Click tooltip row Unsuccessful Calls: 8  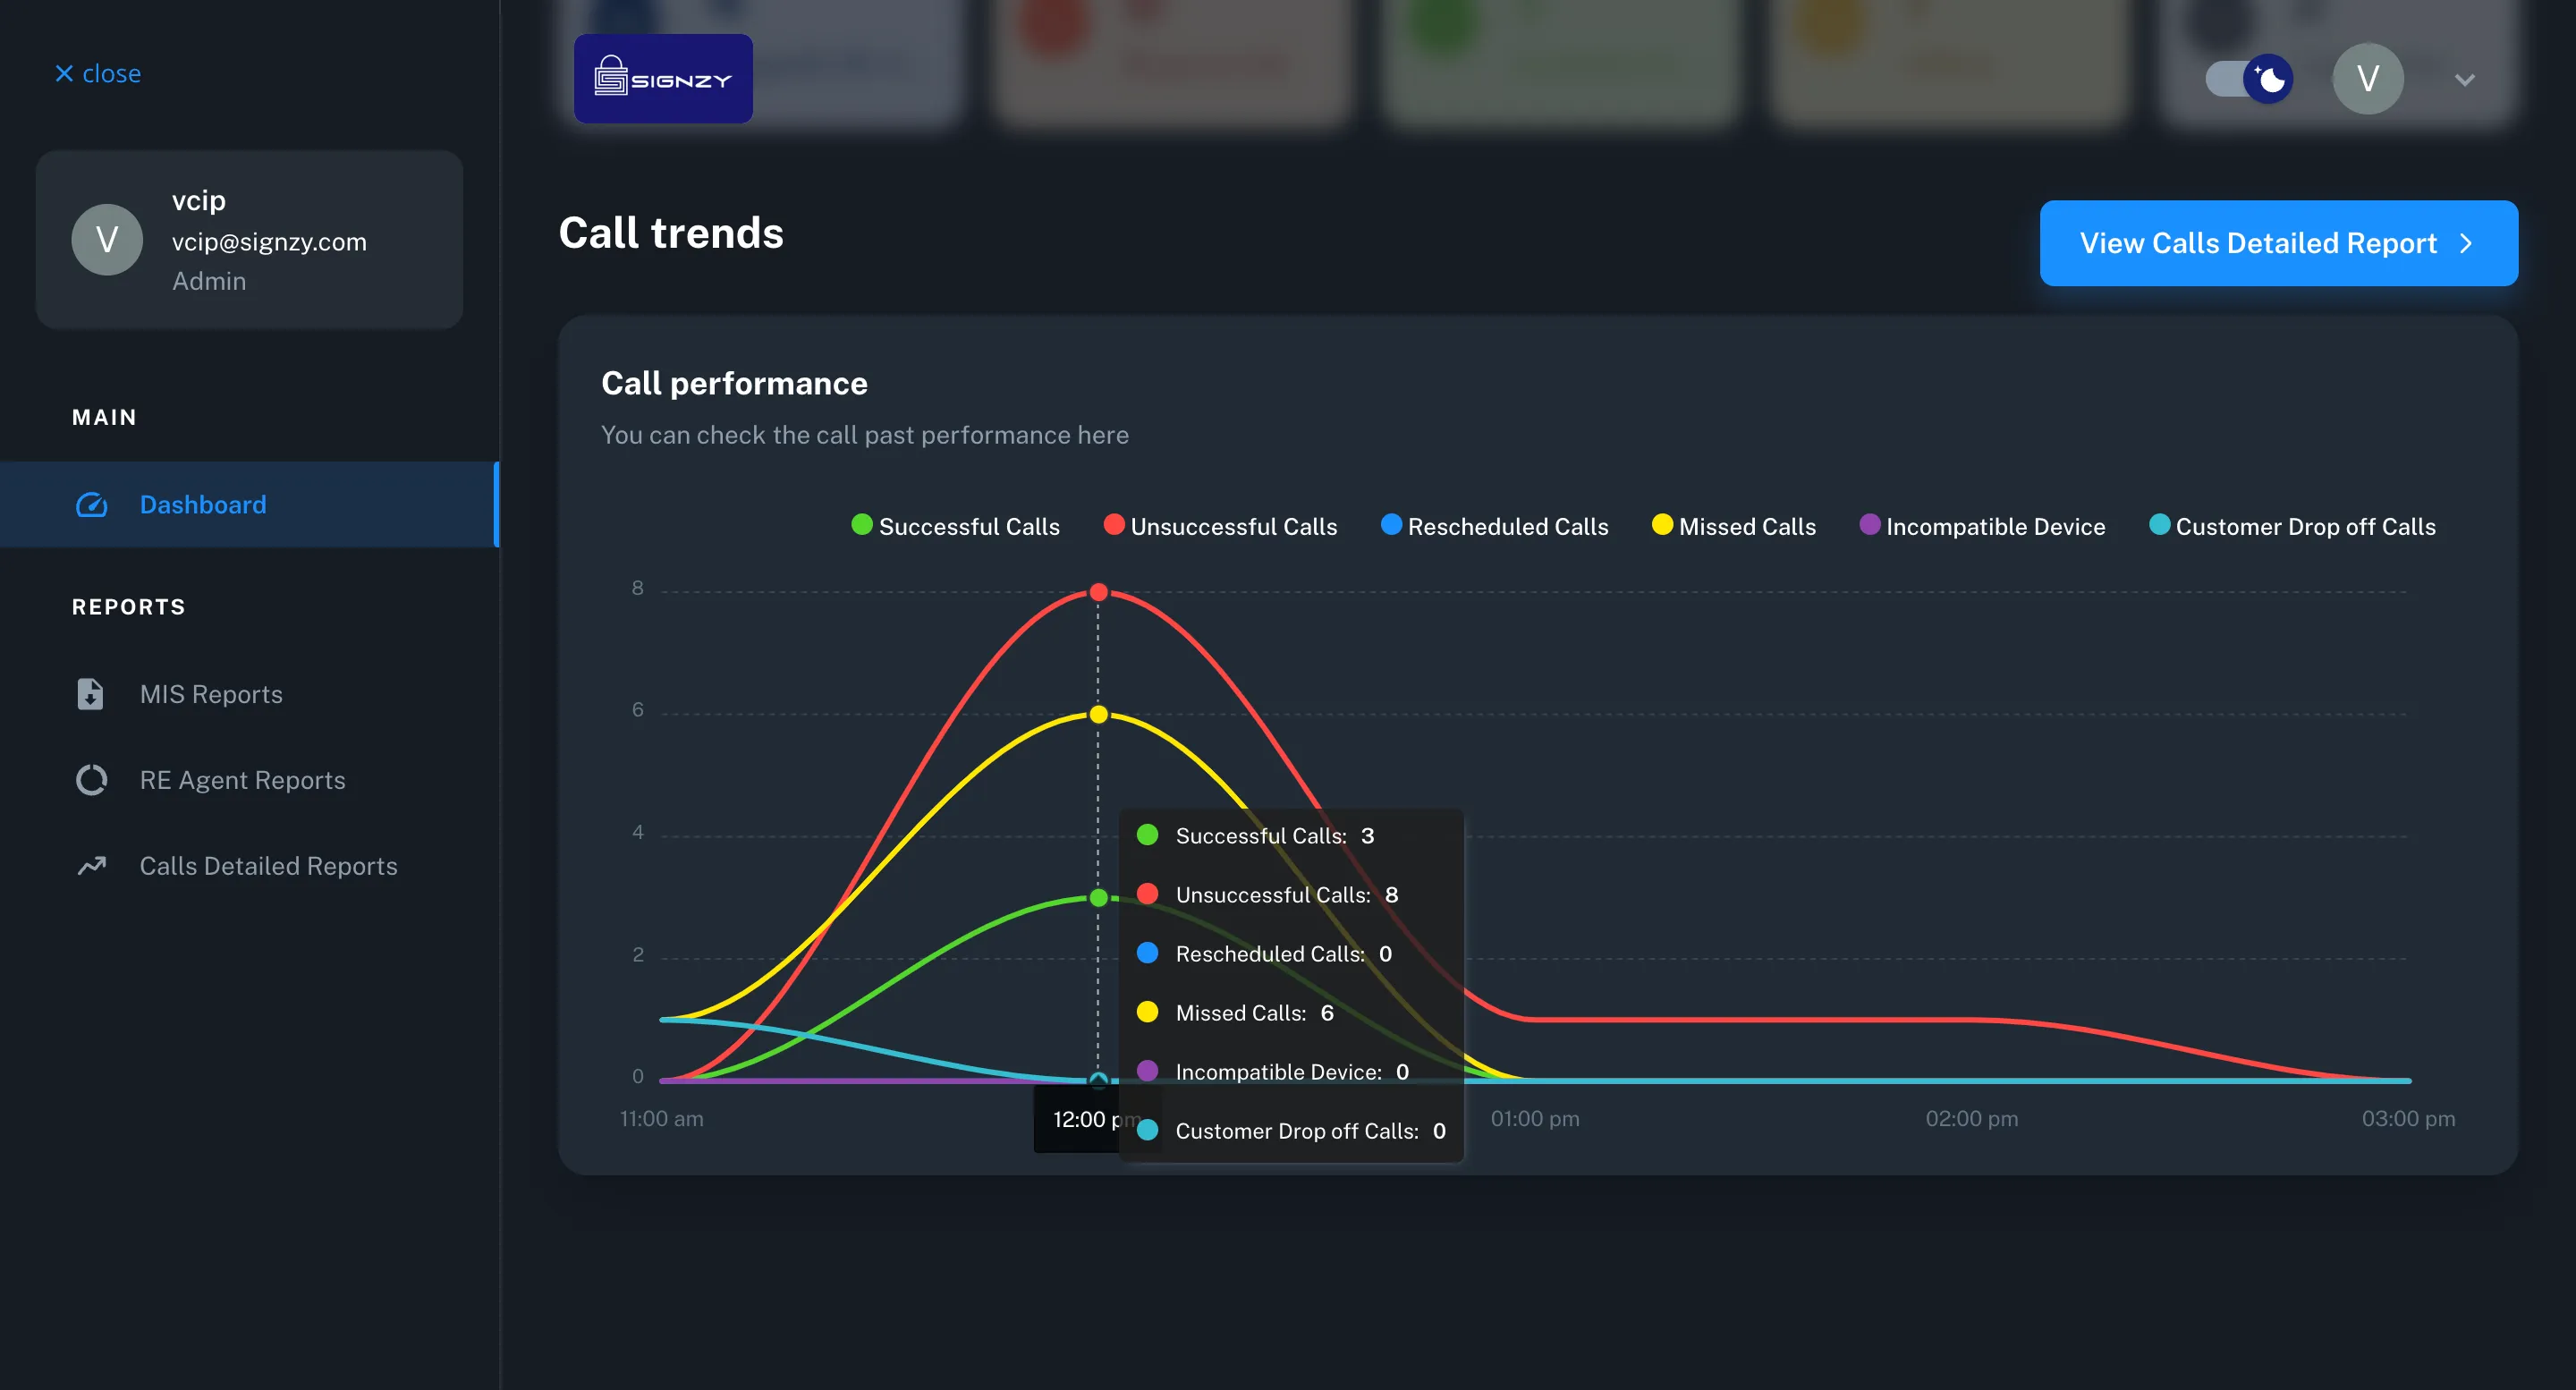(1268, 894)
